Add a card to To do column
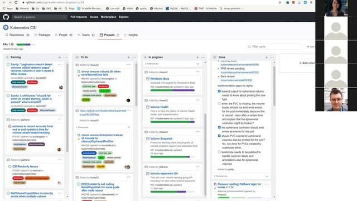The height and width of the screenshot is (201, 357). point(129,57)
